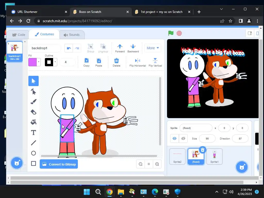Click the Ungroup icon

coord(103,48)
